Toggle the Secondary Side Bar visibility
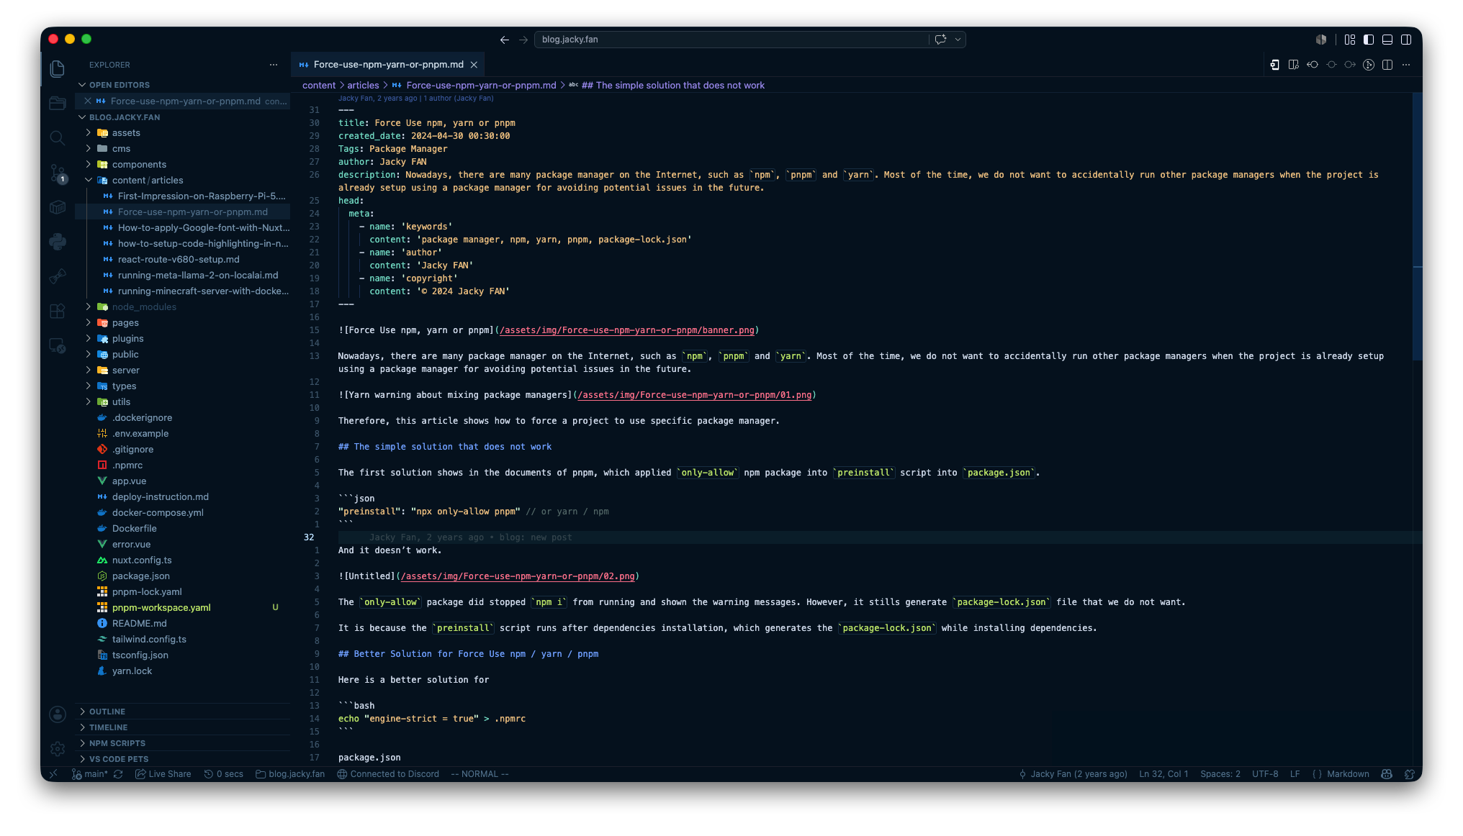This screenshot has width=1463, height=836. [x=1406, y=40]
